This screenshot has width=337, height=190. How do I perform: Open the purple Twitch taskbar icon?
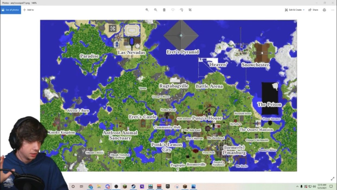tap(142, 186)
